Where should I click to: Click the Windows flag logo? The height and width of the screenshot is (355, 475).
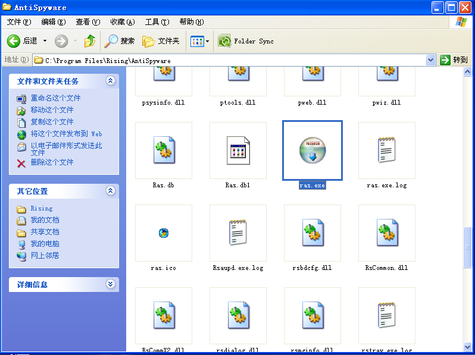pos(461,22)
